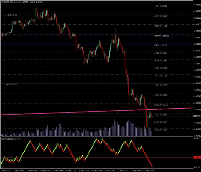
Task: Click the 1 Sep 09:25 time label
Action: 45,171
